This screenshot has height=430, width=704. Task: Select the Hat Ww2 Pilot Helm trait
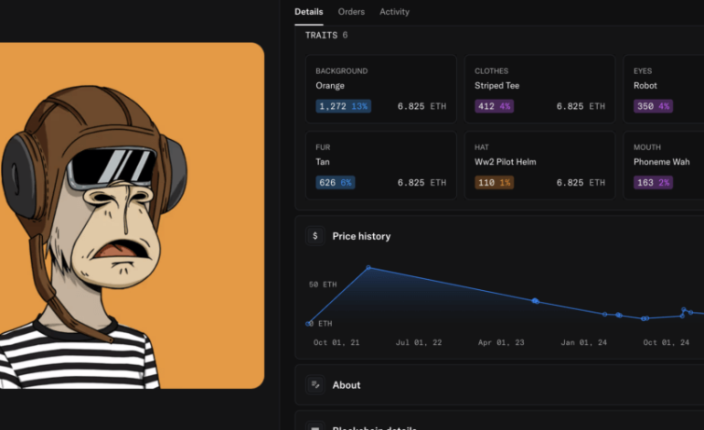(539, 165)
